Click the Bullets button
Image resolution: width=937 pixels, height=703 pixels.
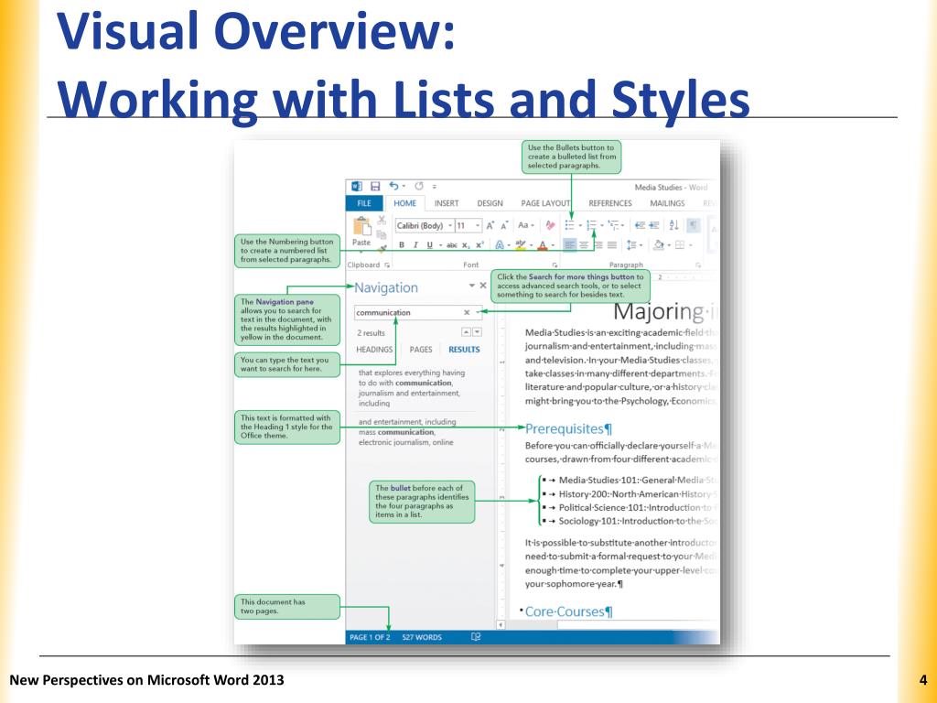click(x=569, y=225)
